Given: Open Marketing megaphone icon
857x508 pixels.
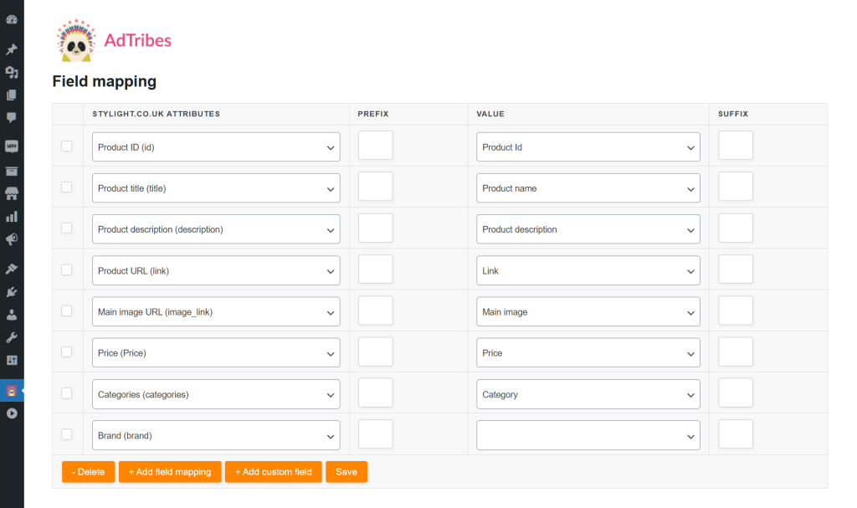Looking at the screenshot, I should 12,239.
